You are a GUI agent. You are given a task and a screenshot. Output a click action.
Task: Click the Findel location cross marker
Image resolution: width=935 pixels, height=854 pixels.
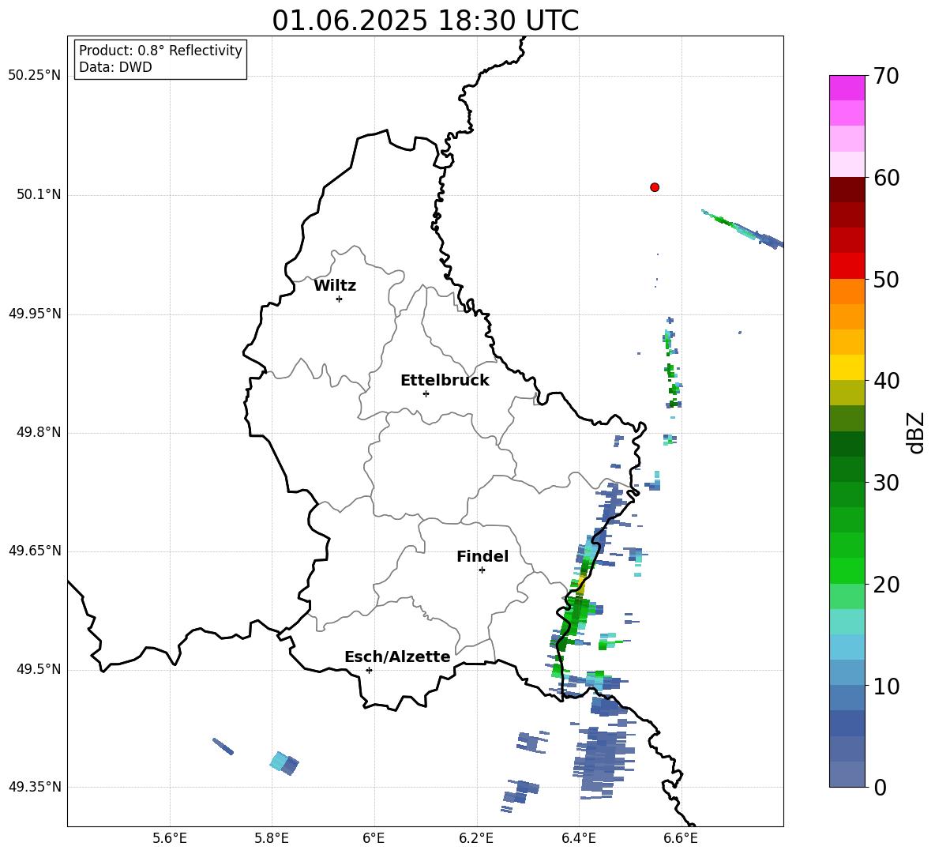pos(482,570)
